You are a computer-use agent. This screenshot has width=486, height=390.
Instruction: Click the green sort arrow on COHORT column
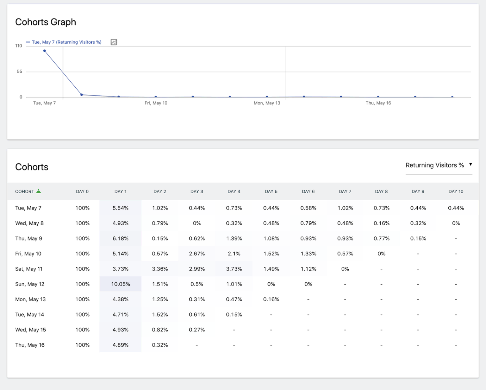[39, 191]
